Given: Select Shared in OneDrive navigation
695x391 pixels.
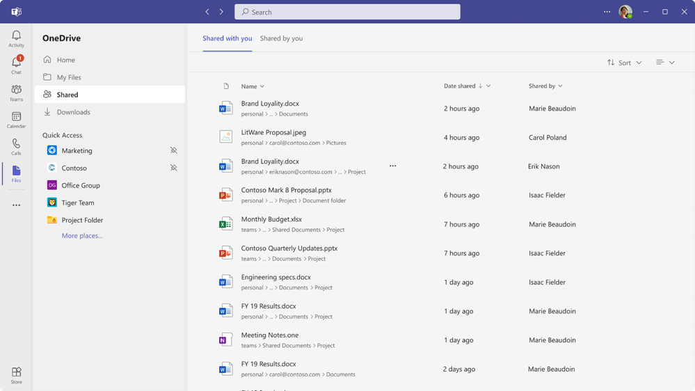Looking at the screenshot, I should 110,95.
